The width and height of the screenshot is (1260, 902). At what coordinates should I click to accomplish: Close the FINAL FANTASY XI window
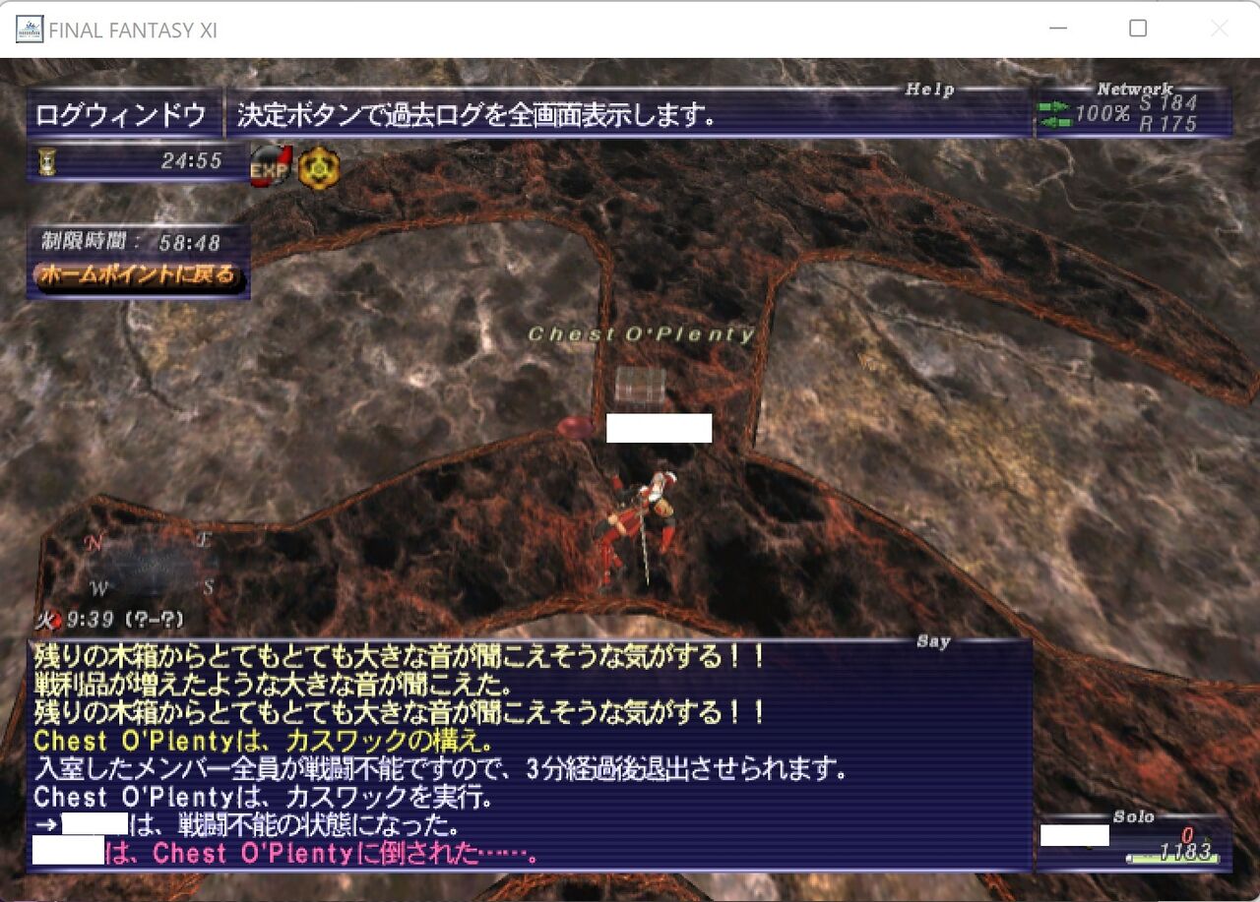tap(1219, 29)
